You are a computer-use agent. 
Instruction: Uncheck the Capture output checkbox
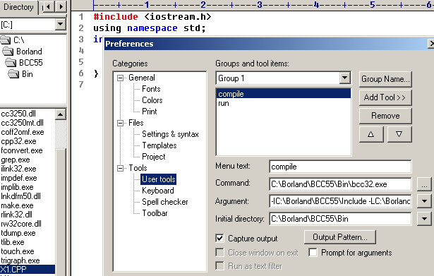219,238
